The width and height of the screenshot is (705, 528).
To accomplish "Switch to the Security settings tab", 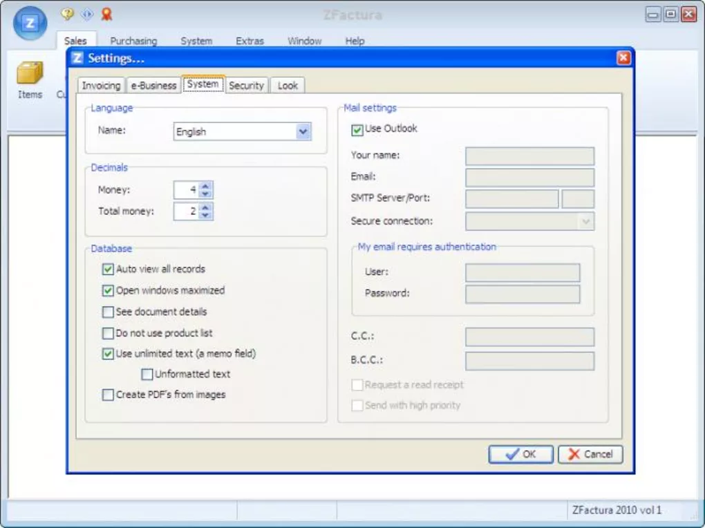I will pyautogui.click(x=246, y=86).
